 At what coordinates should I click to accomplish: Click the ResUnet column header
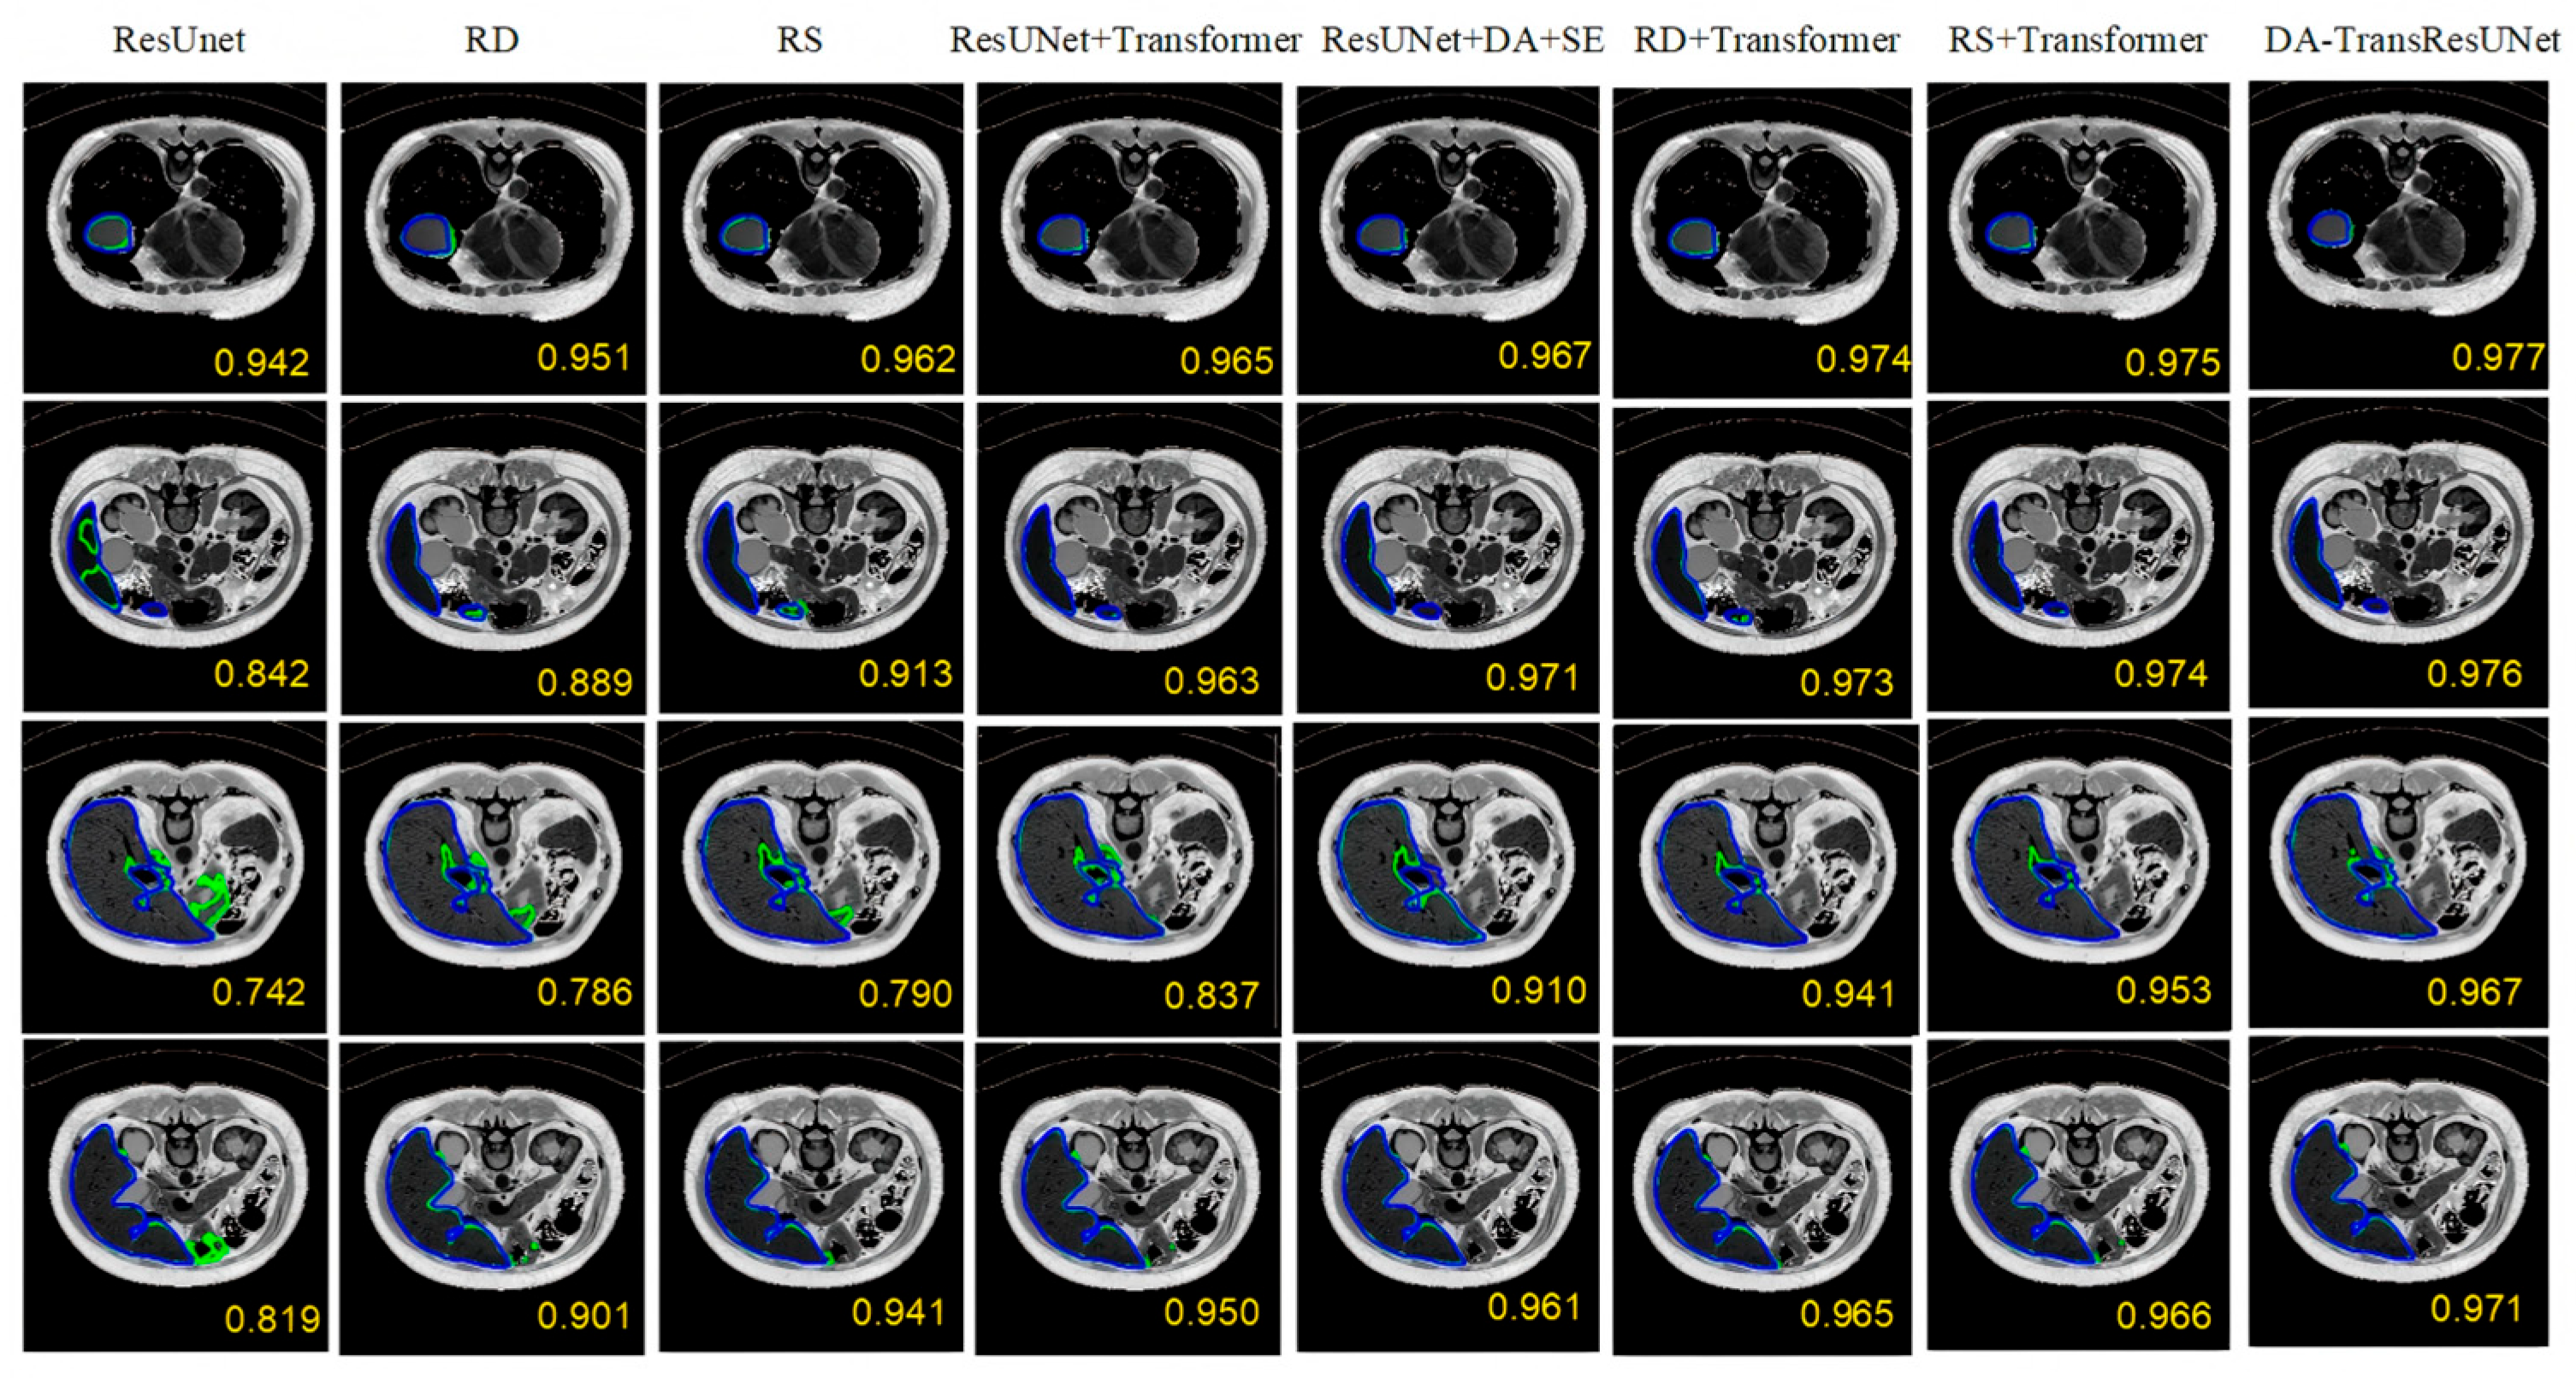[179, 40]
